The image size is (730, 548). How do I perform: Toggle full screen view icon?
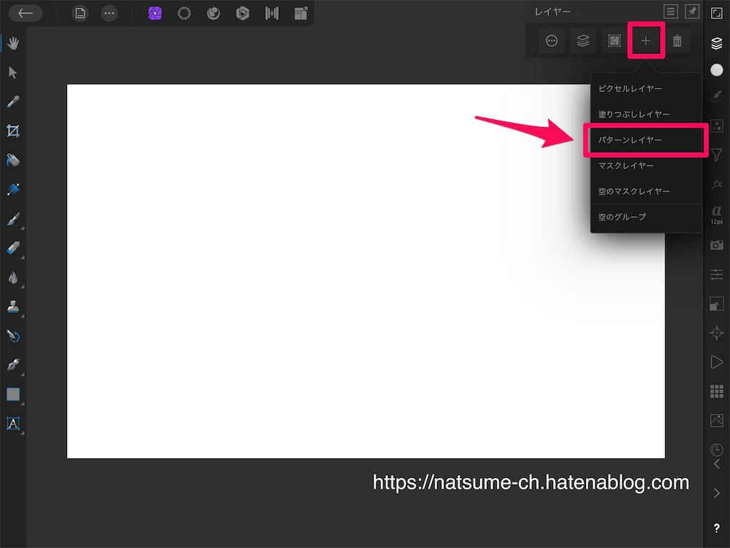(717, 13)
